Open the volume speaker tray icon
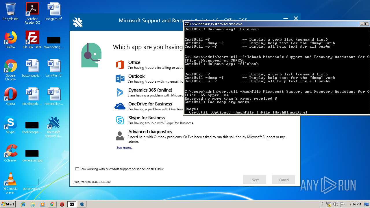The height and width of the screenshot is (208, 370). click(335, 204)
